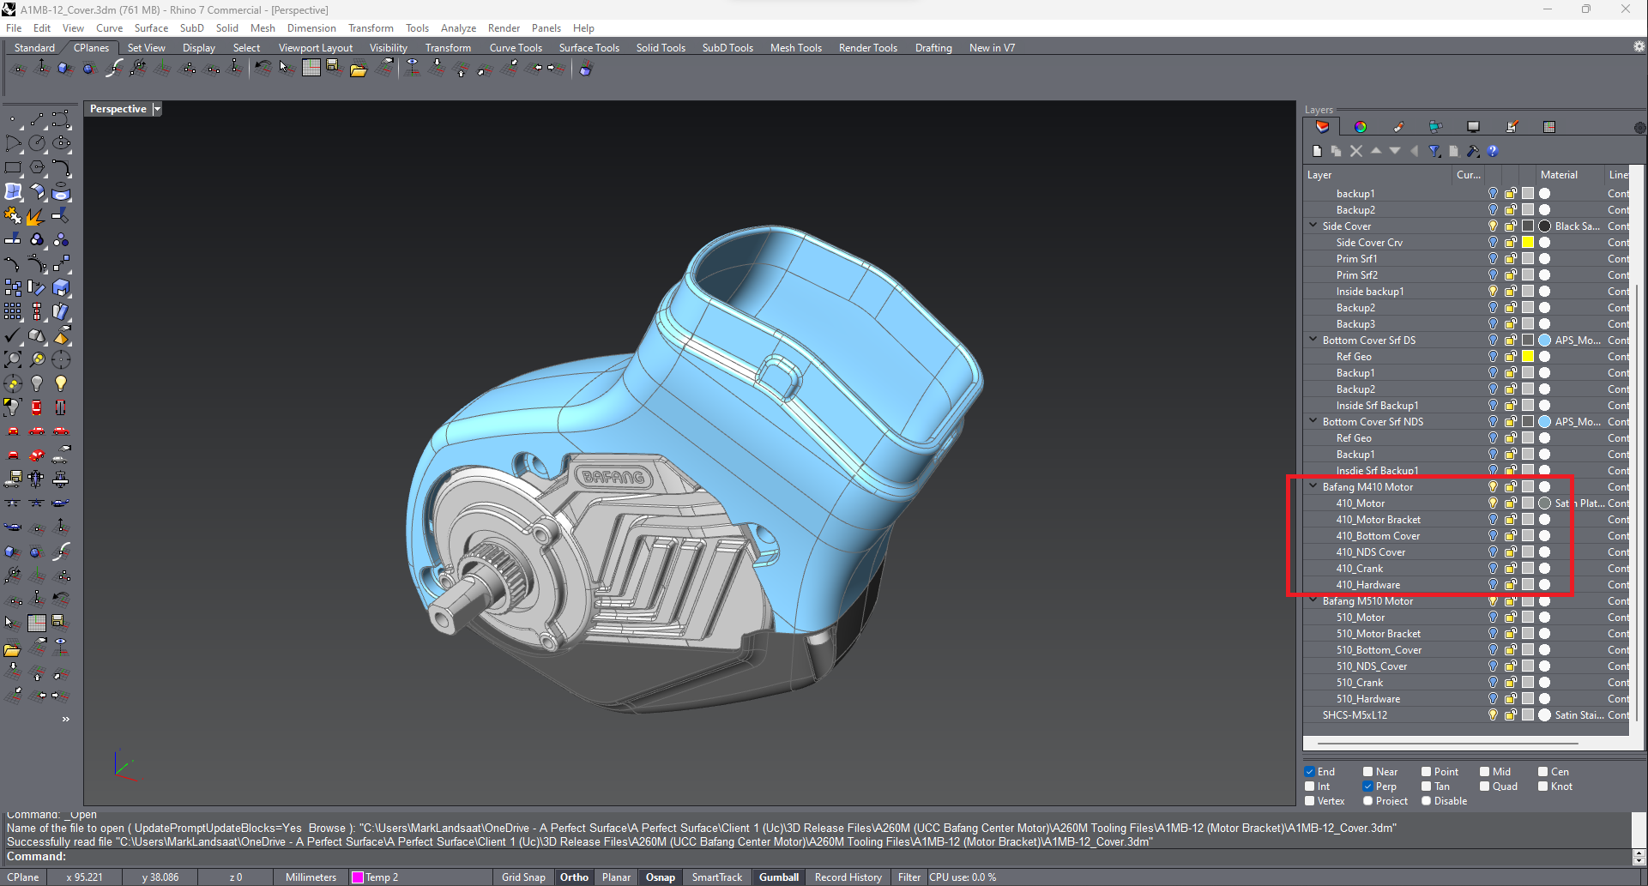Open the Display monitor panel tab
This screenshot has width=1648, height=886.
point(1473,127)
